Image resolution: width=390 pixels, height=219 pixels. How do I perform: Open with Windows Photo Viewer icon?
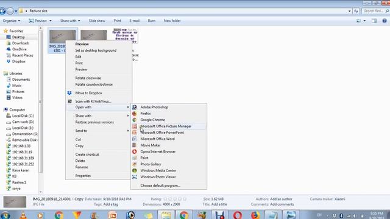tap(135, 177)
